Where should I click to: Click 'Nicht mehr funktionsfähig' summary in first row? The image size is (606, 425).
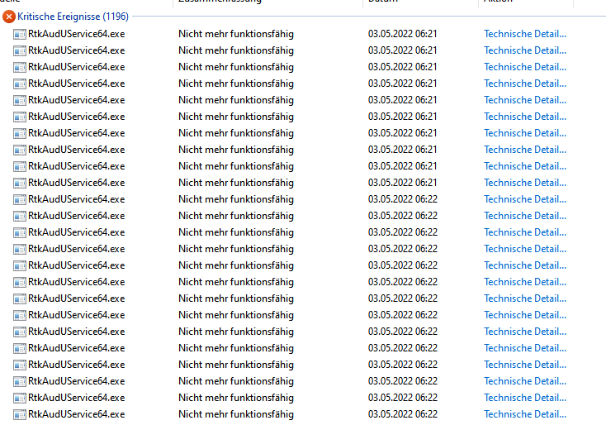point(236,34)
